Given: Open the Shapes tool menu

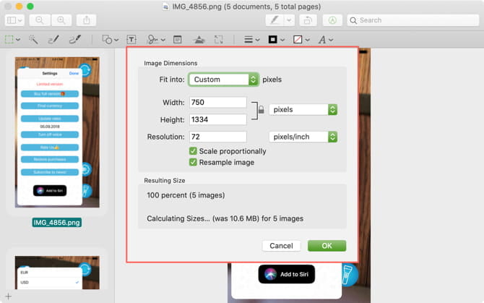Looking at the screenshot, I should coord(111,40).
